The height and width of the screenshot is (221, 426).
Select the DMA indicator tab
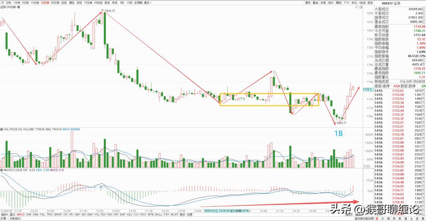(x=36, y=214)
